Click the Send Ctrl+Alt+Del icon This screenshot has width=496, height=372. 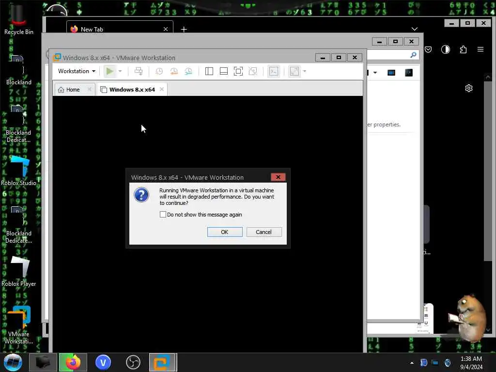click(x=139, y=71)
